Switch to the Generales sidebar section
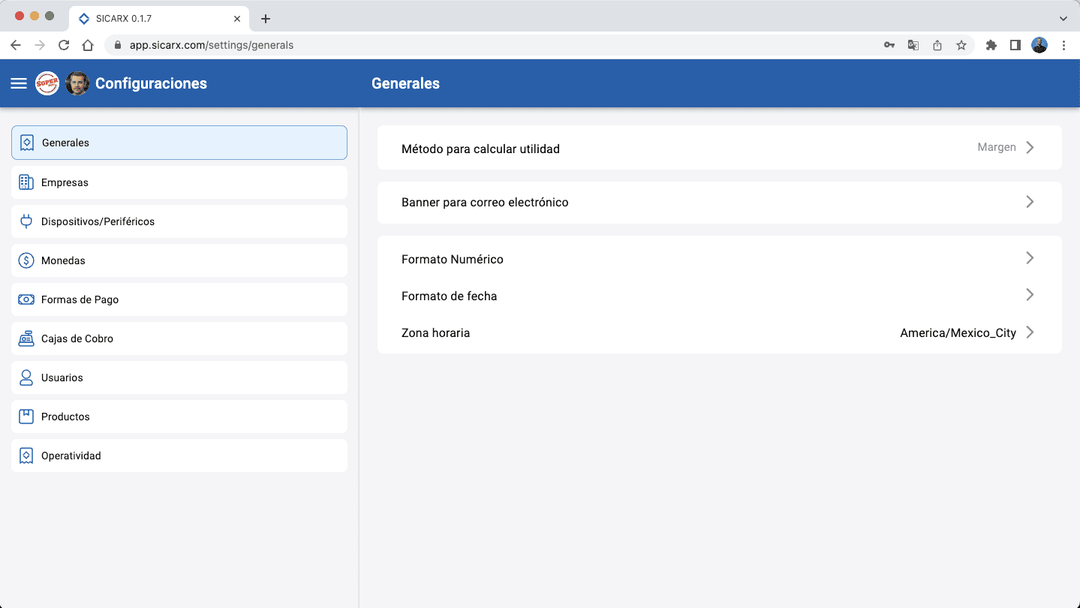Viewport: 1080px width, 608px height. click(179, 142)
